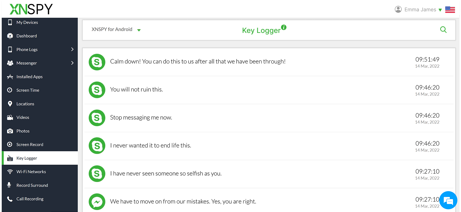This screenshot has height=212, width=461.
Task: Click Messenger icon beside 'We have to move on'
Action: point(97,202)
